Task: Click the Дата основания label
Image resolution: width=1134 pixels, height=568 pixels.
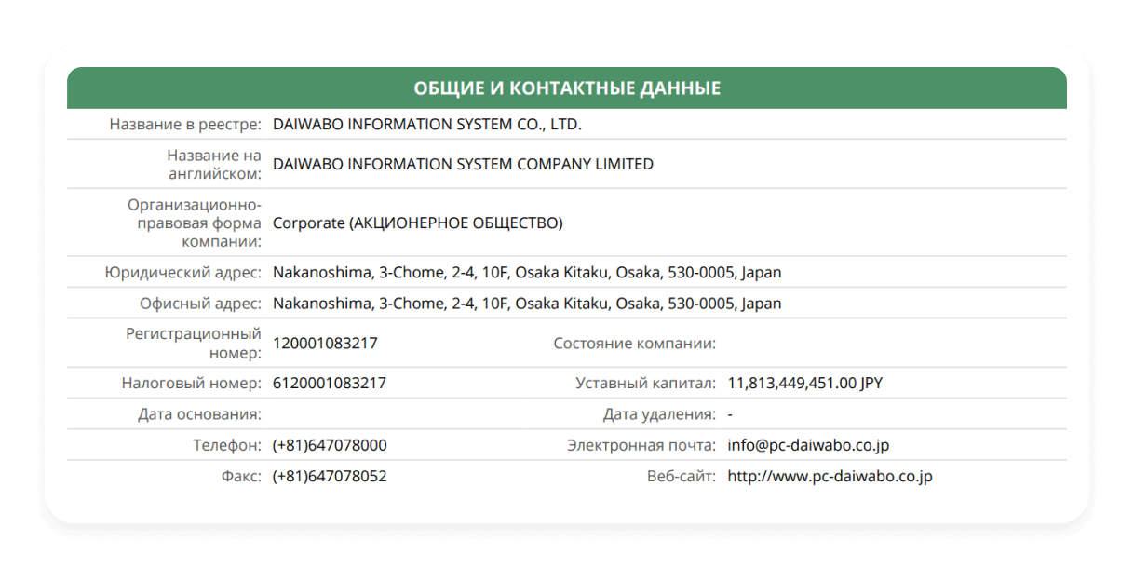Action: coord(199,414)
